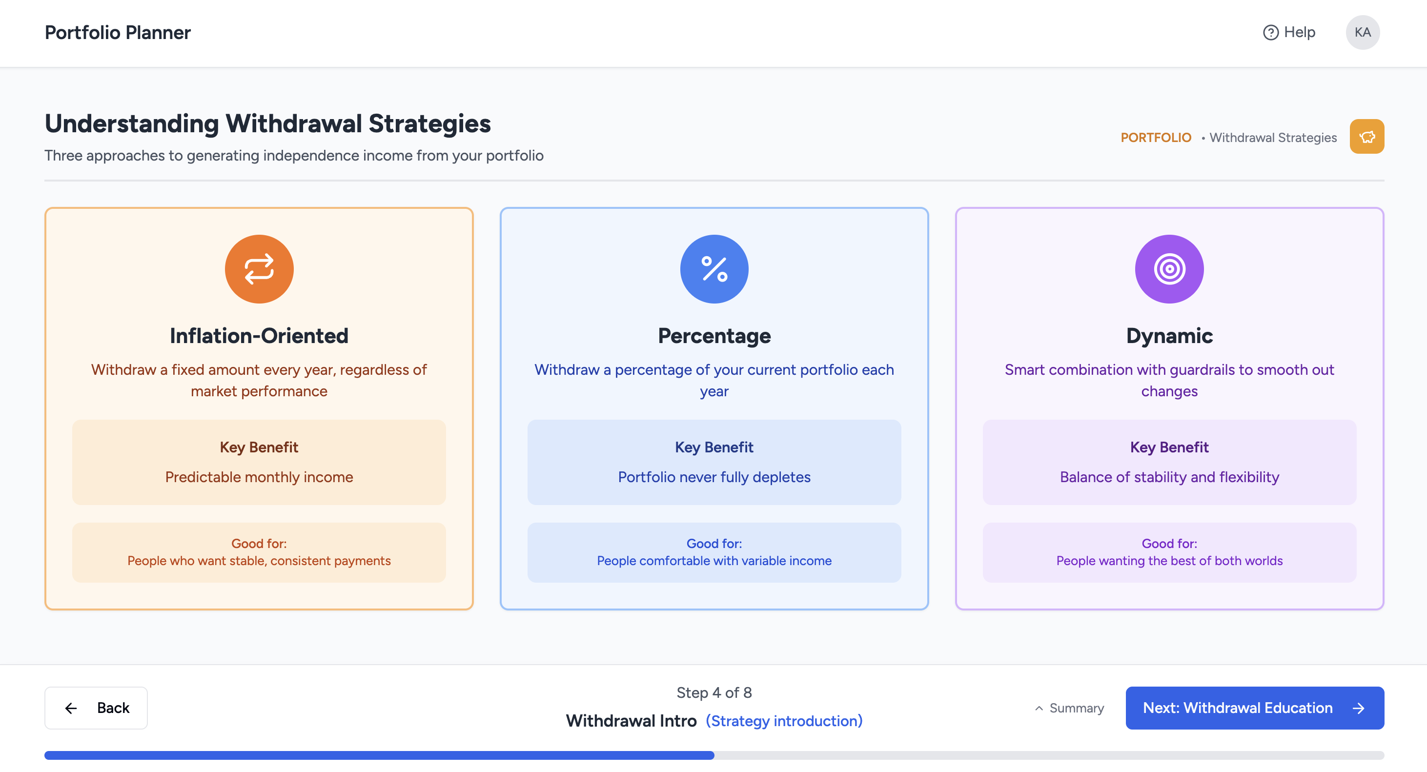This screenshot has height=772, width=1427.
Task: Click the Portfolio Planner app title
Action: click(x=118, y=33)
